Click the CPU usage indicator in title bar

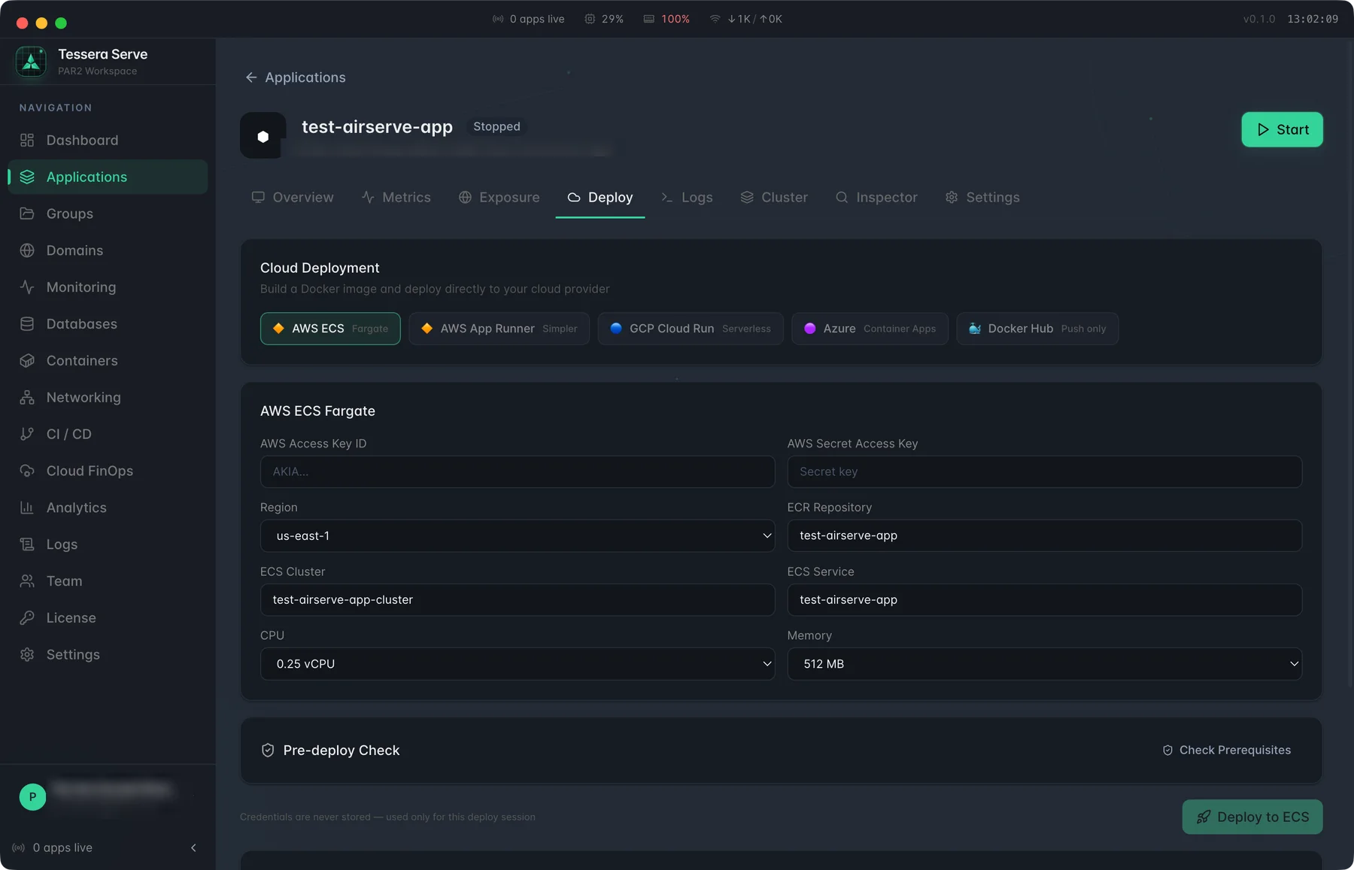point(604,19)
